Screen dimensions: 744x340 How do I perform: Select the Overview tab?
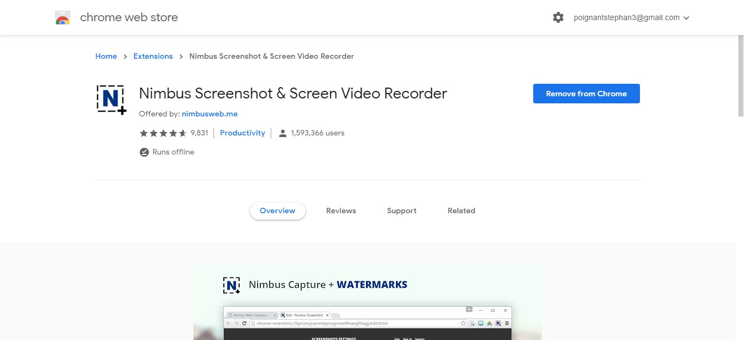click(278, 211)
